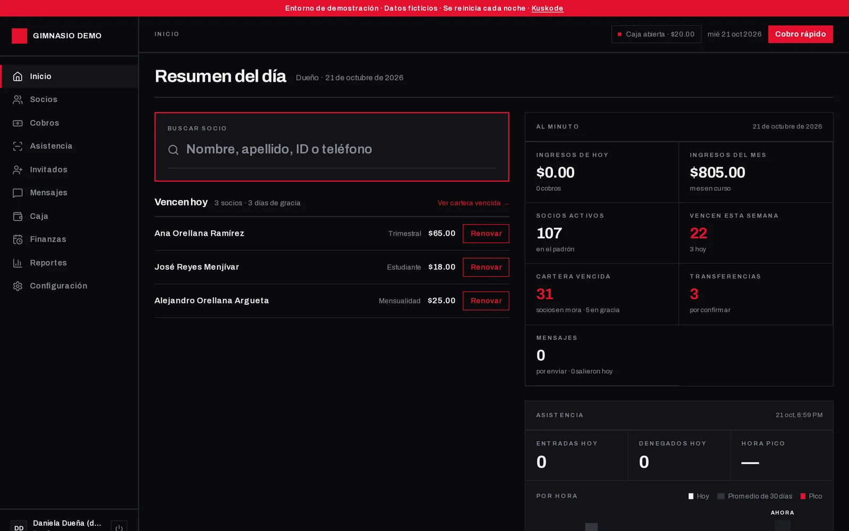Open the Ingresos de hoy card
Image resolution: width=849 pixels, height=531 pixels.
point(602,172)
